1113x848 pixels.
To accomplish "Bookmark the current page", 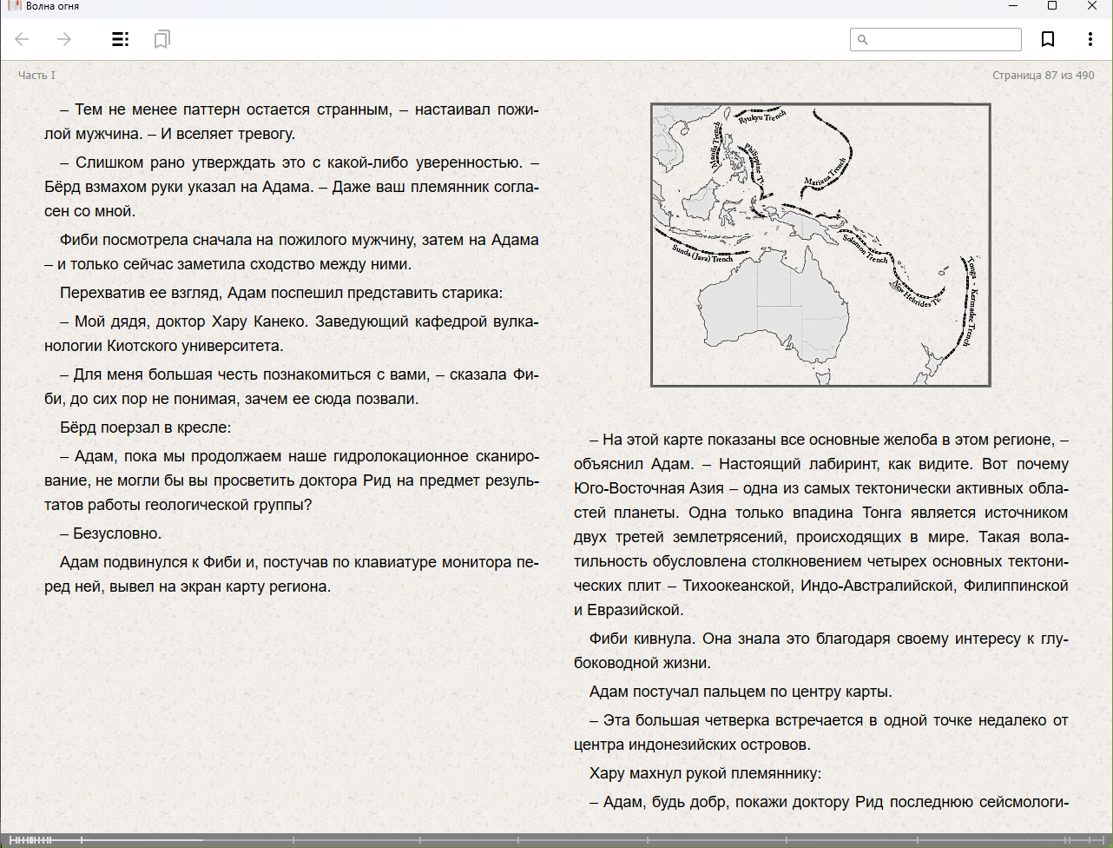I will (1048, 39).
